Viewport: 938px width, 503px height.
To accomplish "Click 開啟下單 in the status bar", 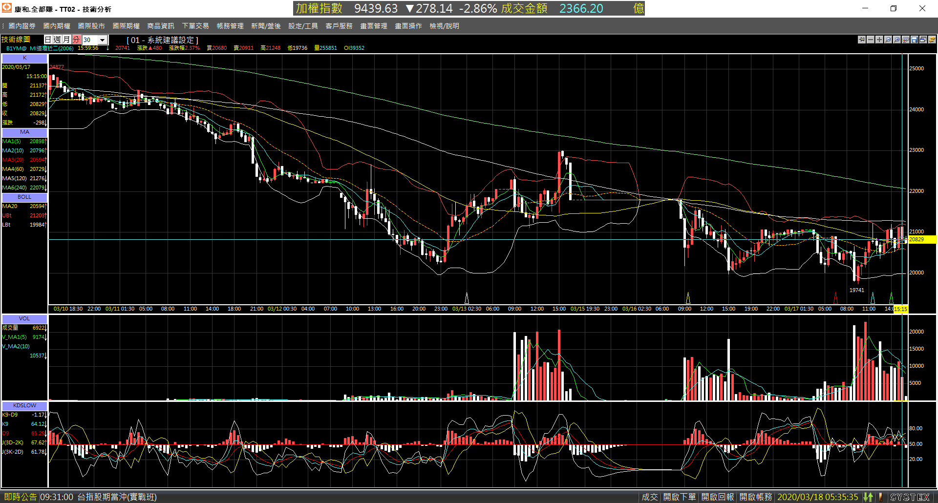I will click(x=680, y=497).
